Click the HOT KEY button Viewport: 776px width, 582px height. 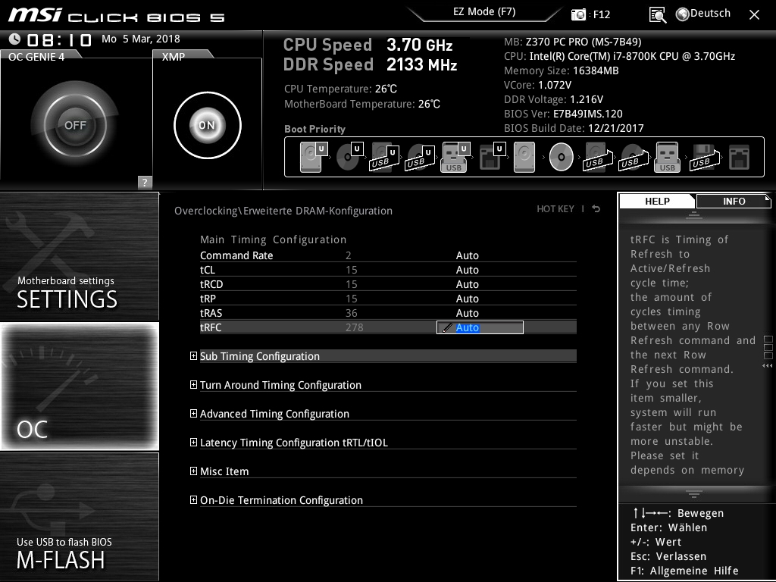(555, 209)
